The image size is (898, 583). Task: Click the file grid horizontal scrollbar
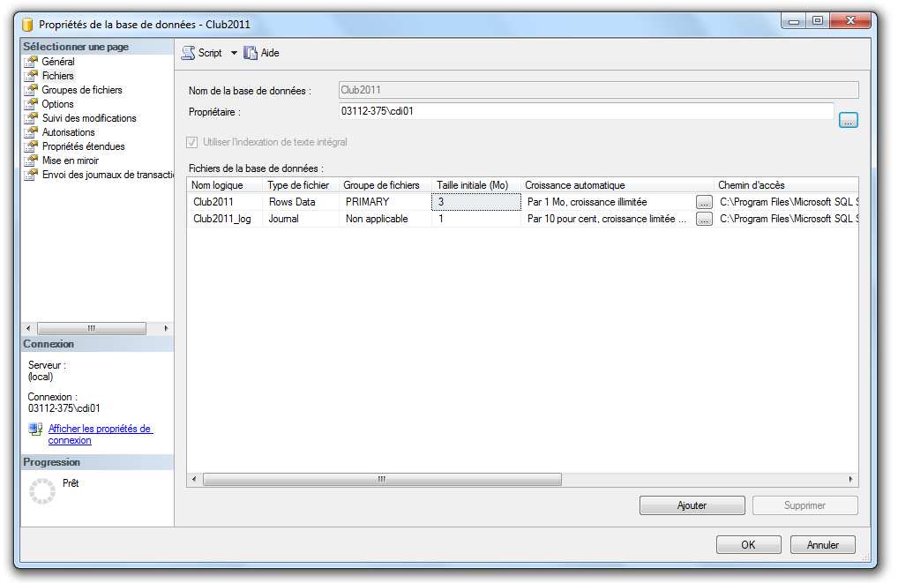click(382, 479)
